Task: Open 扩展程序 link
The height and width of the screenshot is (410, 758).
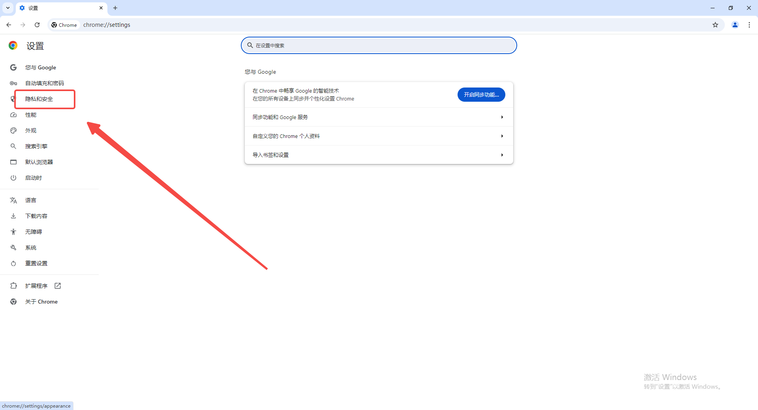Action: 36,286
